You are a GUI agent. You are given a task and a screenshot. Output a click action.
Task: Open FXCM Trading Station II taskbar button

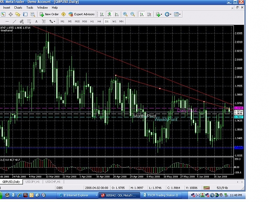(161, 195)
